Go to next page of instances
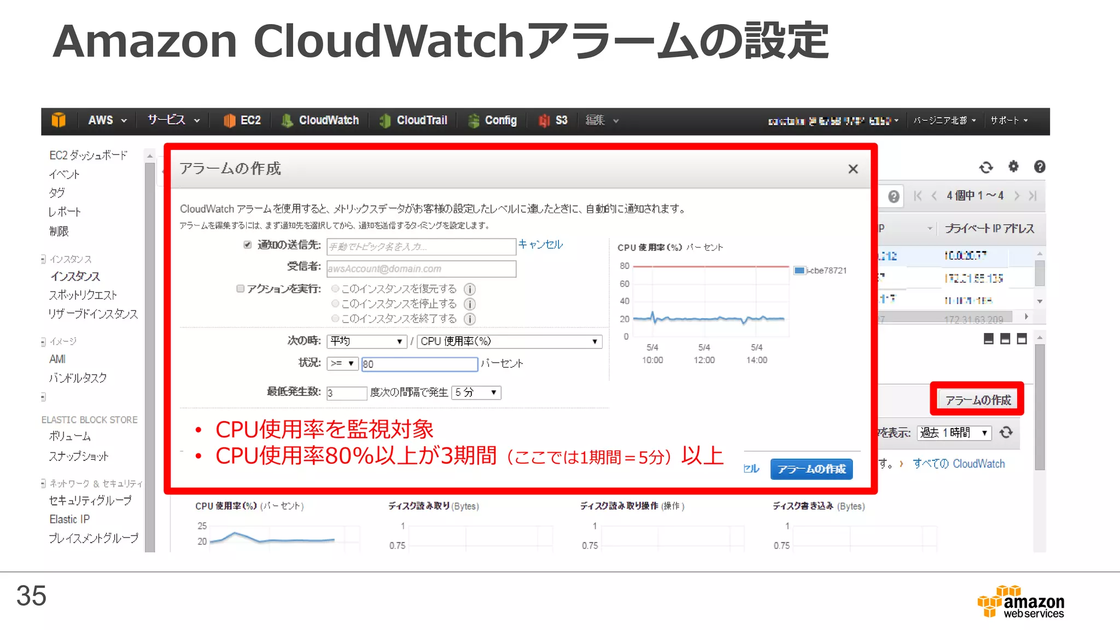 [1017, 196]
